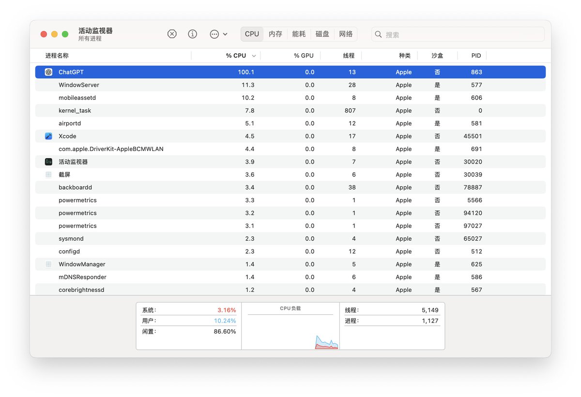Click the 所有进程 subtitle
Viewport: 581px width, 397px height.
point(90,39)
